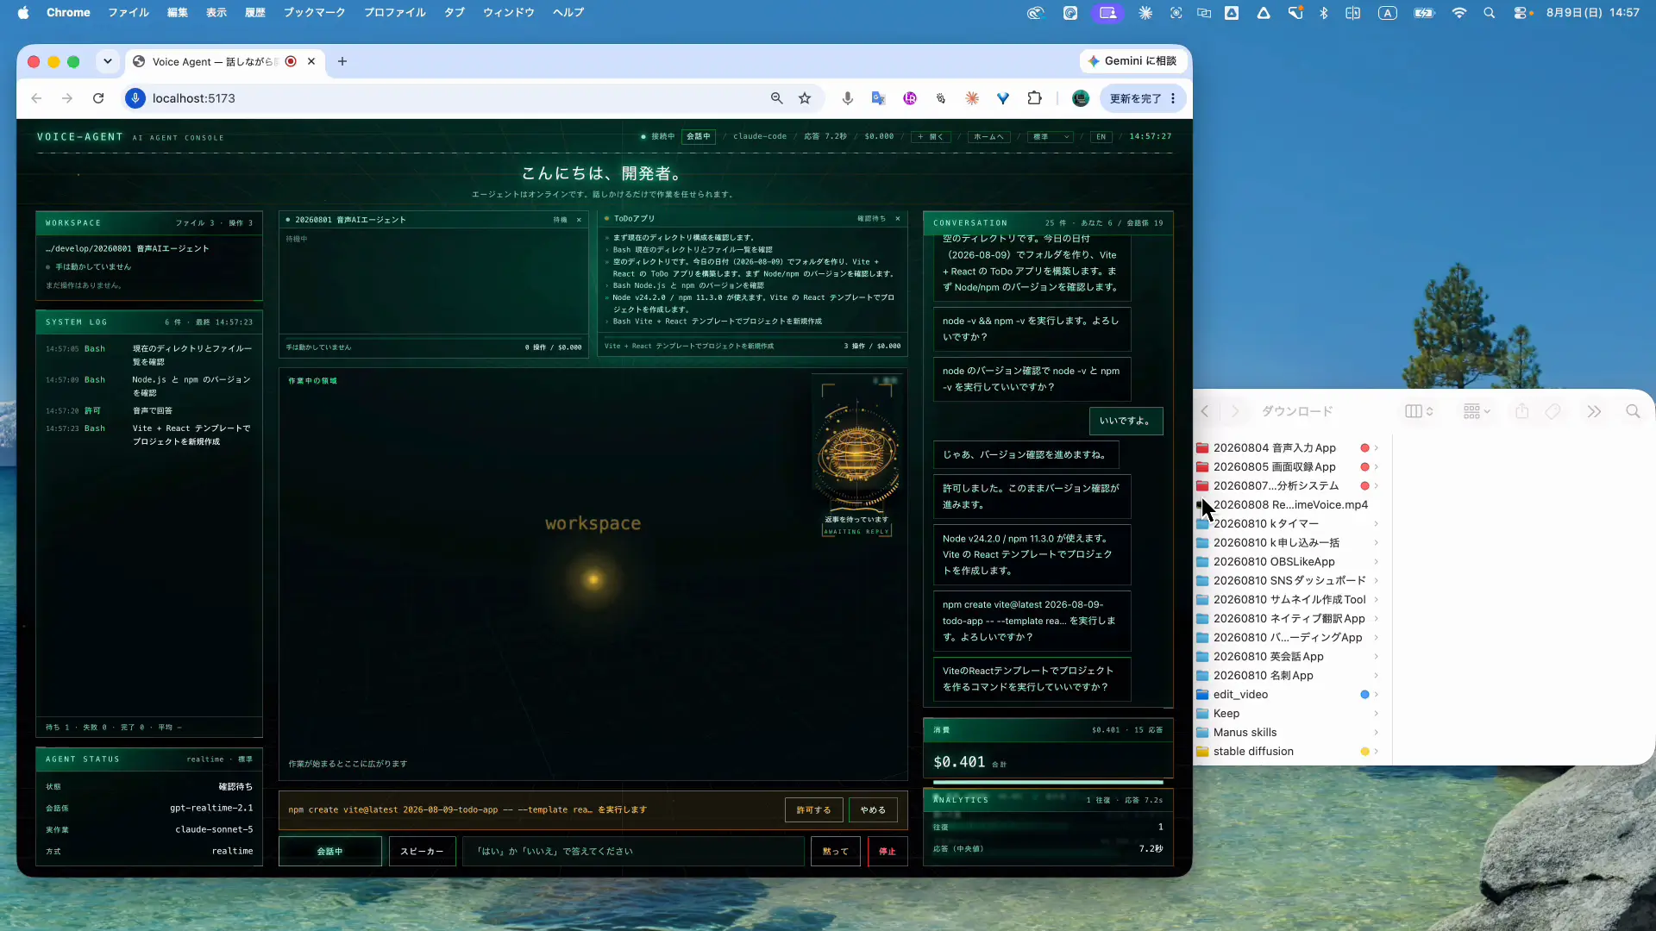Click Finder search magnifier
Image resolution: width=1656 pixels, height=931 pixels.
click(1633, 411)
